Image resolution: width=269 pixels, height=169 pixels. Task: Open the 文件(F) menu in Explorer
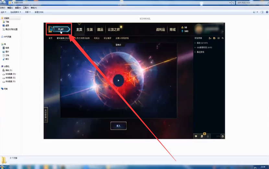tap(2, 8)
